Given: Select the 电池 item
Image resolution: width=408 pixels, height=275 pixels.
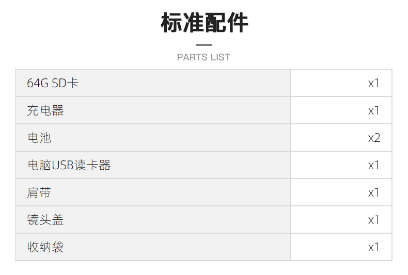Looking at the screenshot, I should [39, 138].
